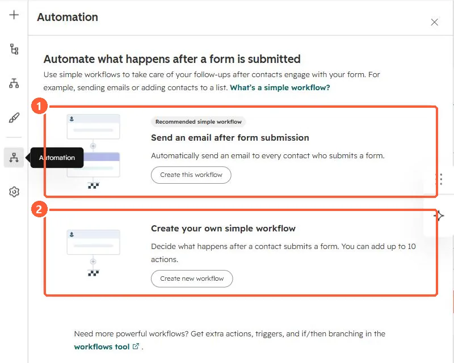Click the Automation panel title
Viewport: 454px width, 363px height.
(68, 17)
